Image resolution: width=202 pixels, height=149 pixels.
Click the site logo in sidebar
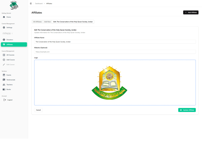(x=14, y=5)
